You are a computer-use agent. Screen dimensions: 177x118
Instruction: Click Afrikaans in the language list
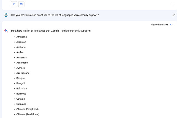click(x=22, y=37)
